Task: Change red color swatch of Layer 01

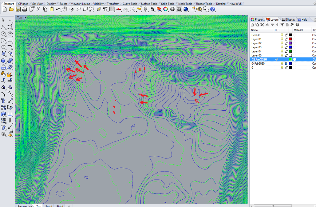Action: pyautogui.click(x=290, y=39)
